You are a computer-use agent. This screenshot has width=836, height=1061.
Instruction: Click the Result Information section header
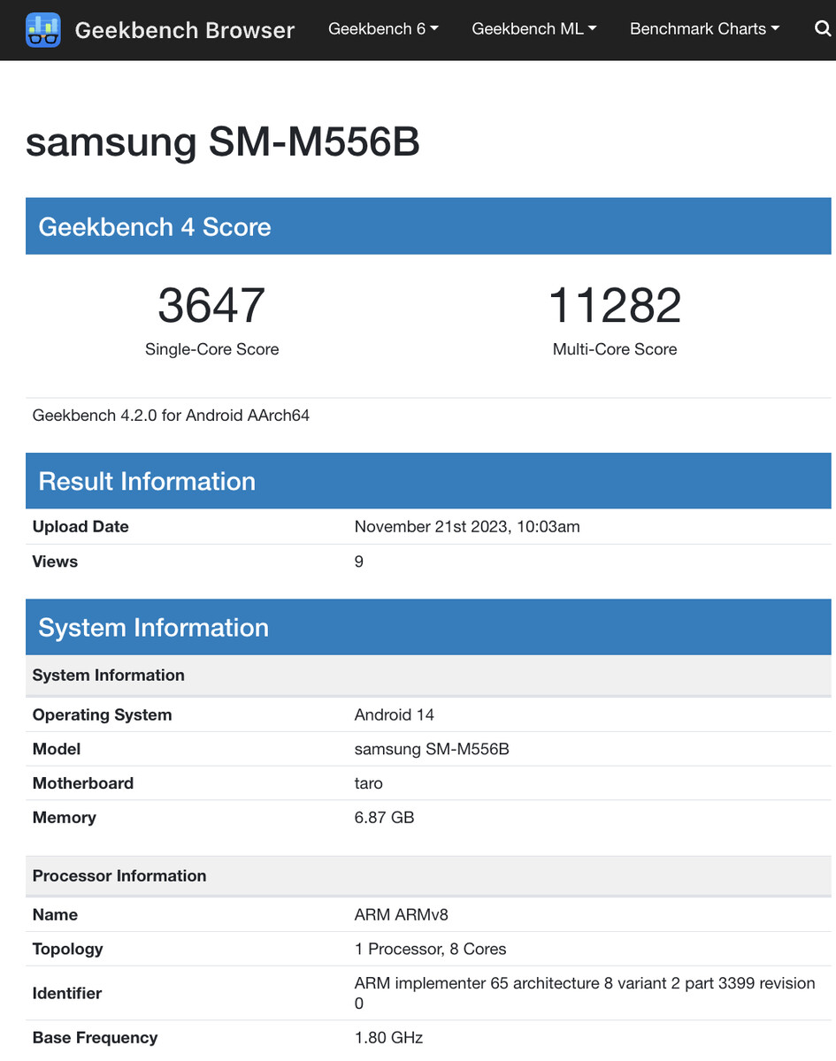(147, 481)
